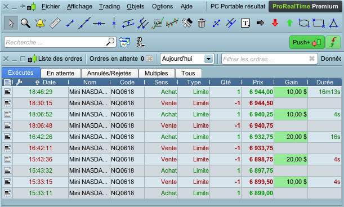Select the parallel channel tool
This screenshot has height=207, width=344.
coord(128,23)
